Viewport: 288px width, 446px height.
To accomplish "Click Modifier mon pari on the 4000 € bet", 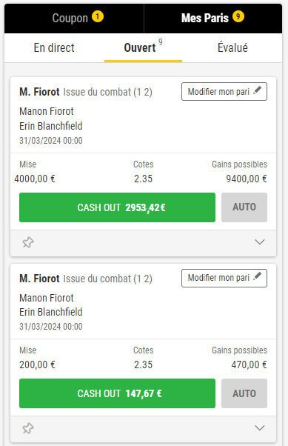I will coord(224,92).
